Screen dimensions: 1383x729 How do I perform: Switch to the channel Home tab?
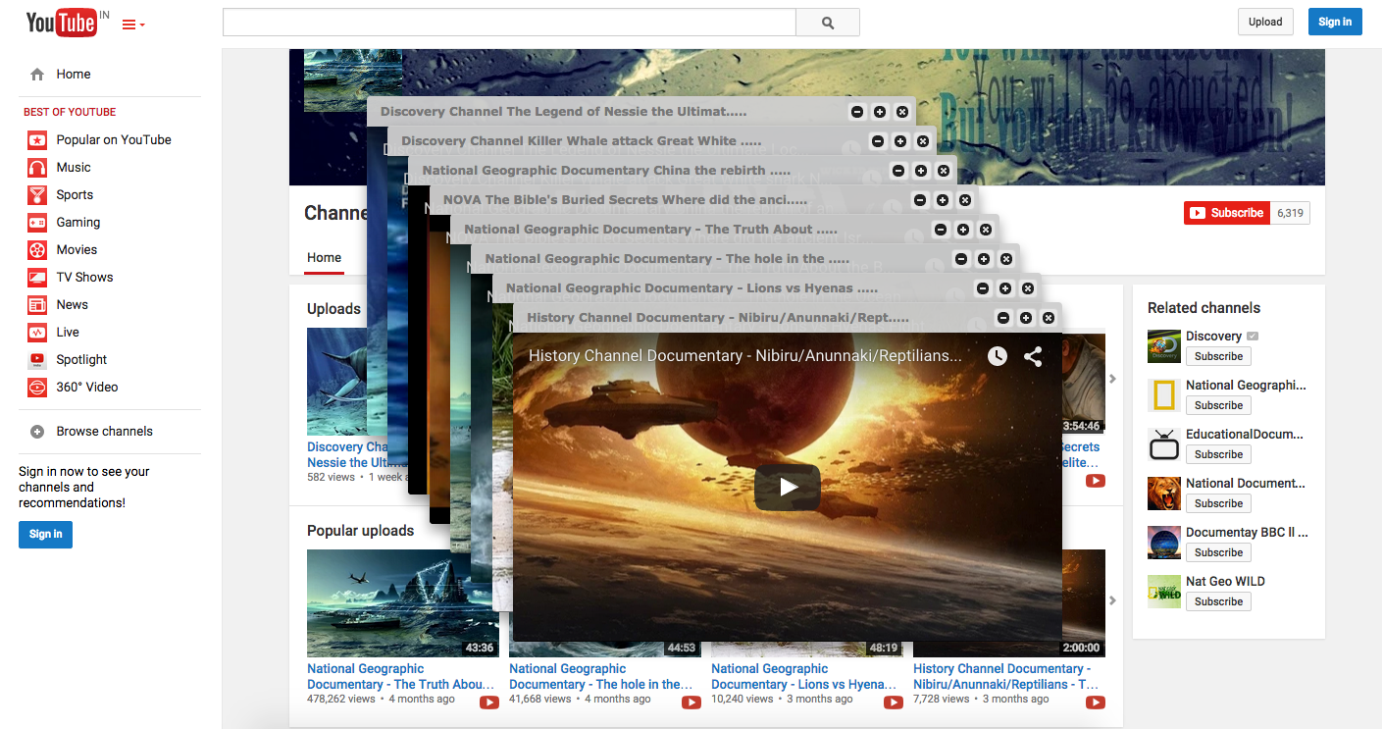(x=324, y=258)
